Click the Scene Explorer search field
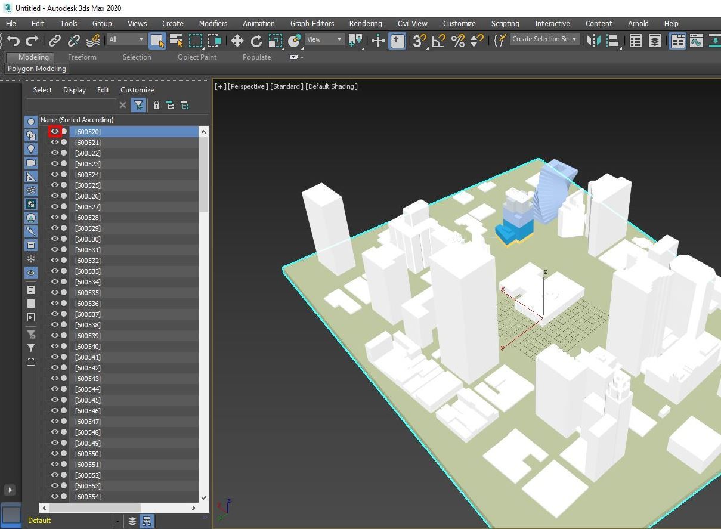Viewport: 721px width, 529px height. point(71,105)
